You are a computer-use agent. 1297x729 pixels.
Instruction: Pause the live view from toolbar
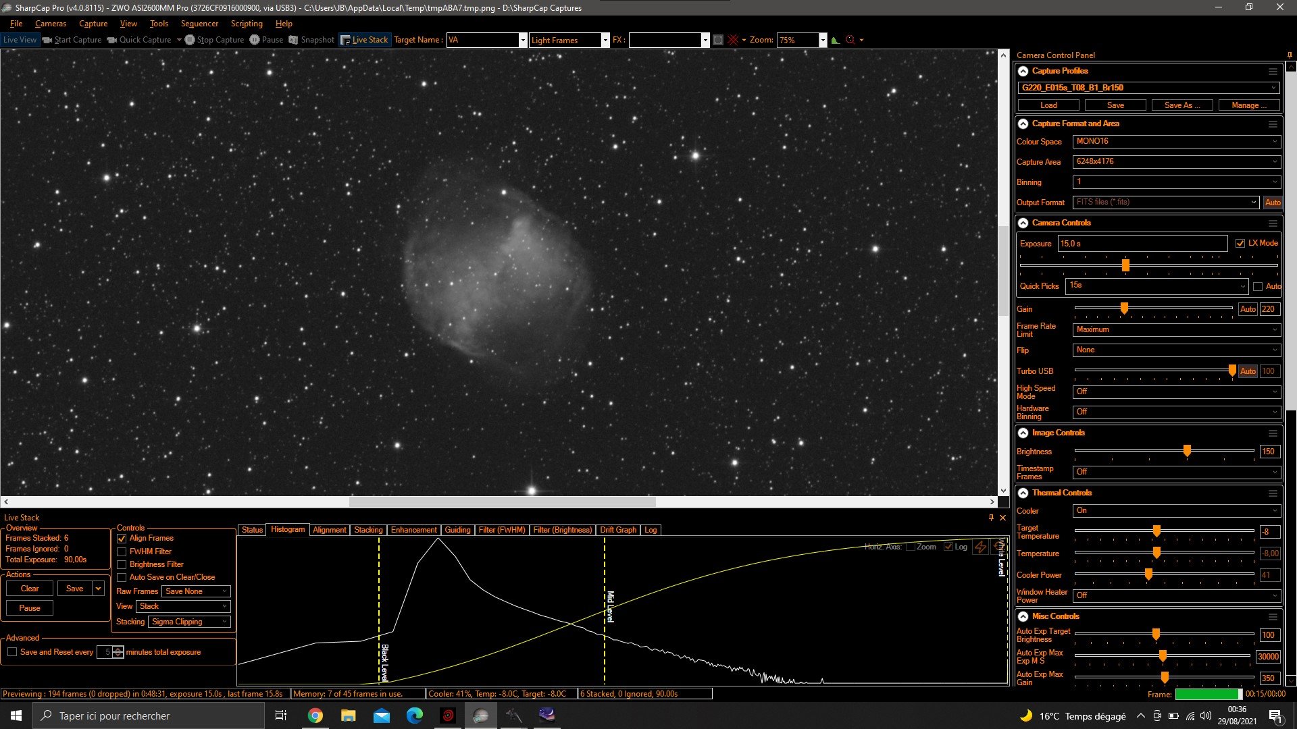[266, 40]
